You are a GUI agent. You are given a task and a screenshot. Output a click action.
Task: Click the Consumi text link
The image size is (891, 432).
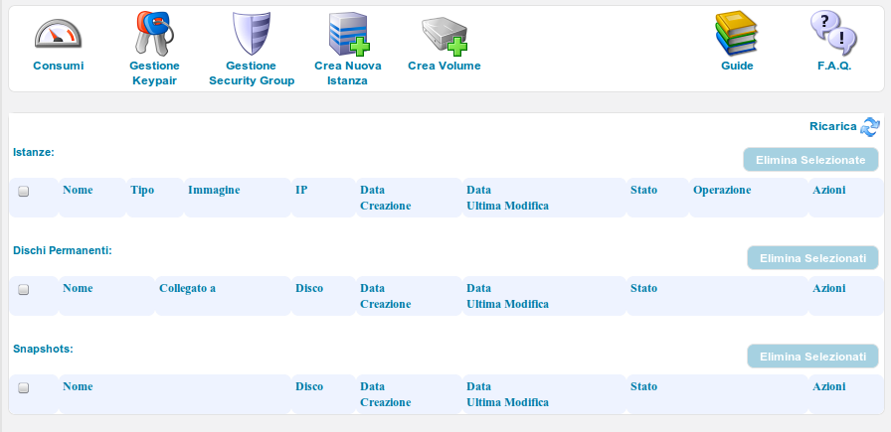click(58, 66)
